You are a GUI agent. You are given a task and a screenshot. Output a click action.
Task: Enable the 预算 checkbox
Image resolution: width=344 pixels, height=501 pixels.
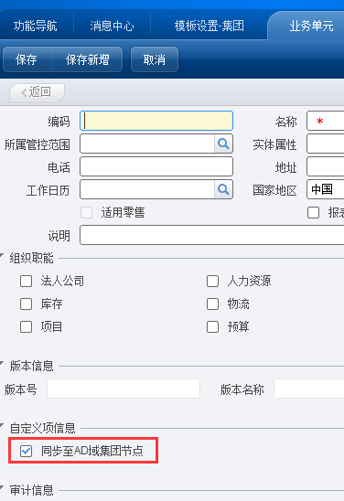pyautogui.click(x=212, y=327)
